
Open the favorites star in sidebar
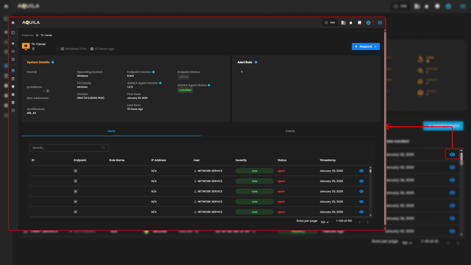coord(13,43)
